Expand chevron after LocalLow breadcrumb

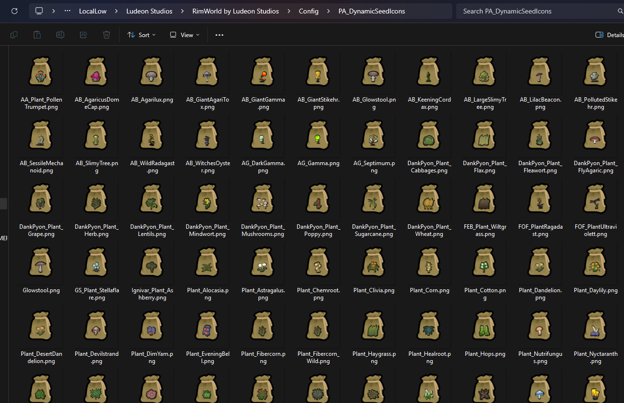117,11
